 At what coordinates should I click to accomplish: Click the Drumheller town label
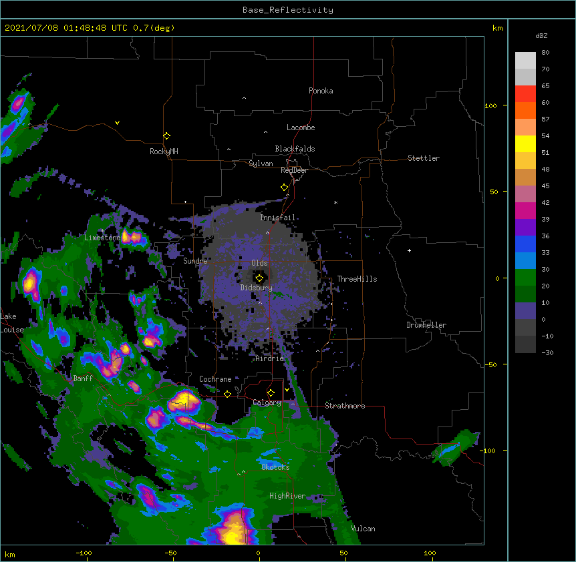tap(426, 325)
